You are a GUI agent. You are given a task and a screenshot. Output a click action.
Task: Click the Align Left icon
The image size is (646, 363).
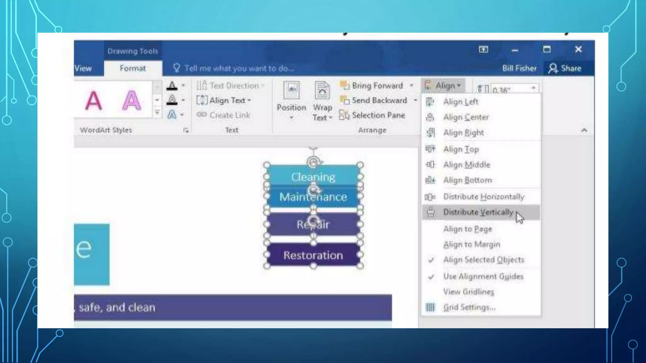(x=430, y=102)
